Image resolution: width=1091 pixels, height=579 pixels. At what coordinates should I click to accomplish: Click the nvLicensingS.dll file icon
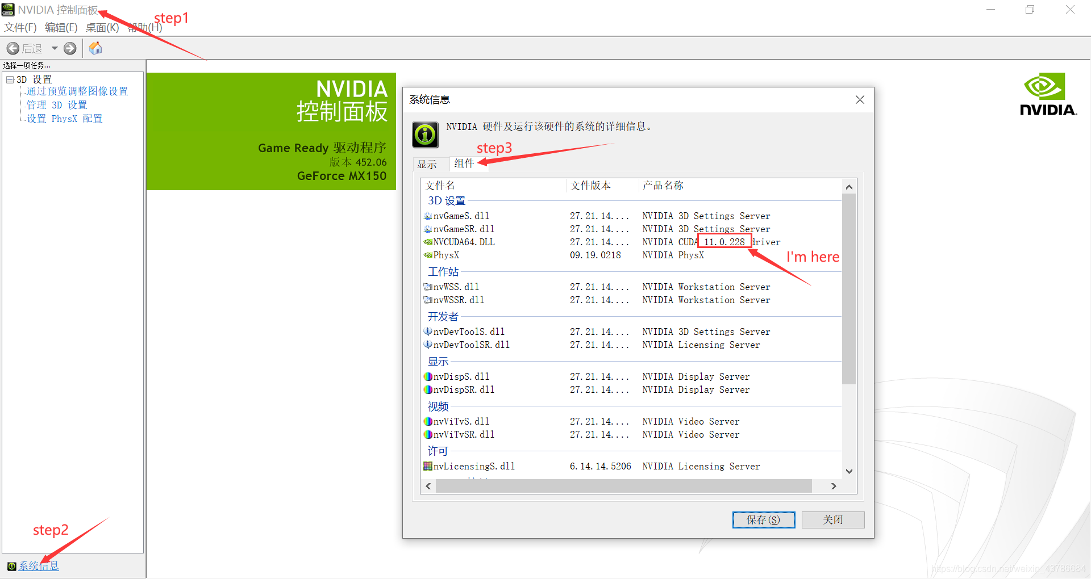[428, 466]
